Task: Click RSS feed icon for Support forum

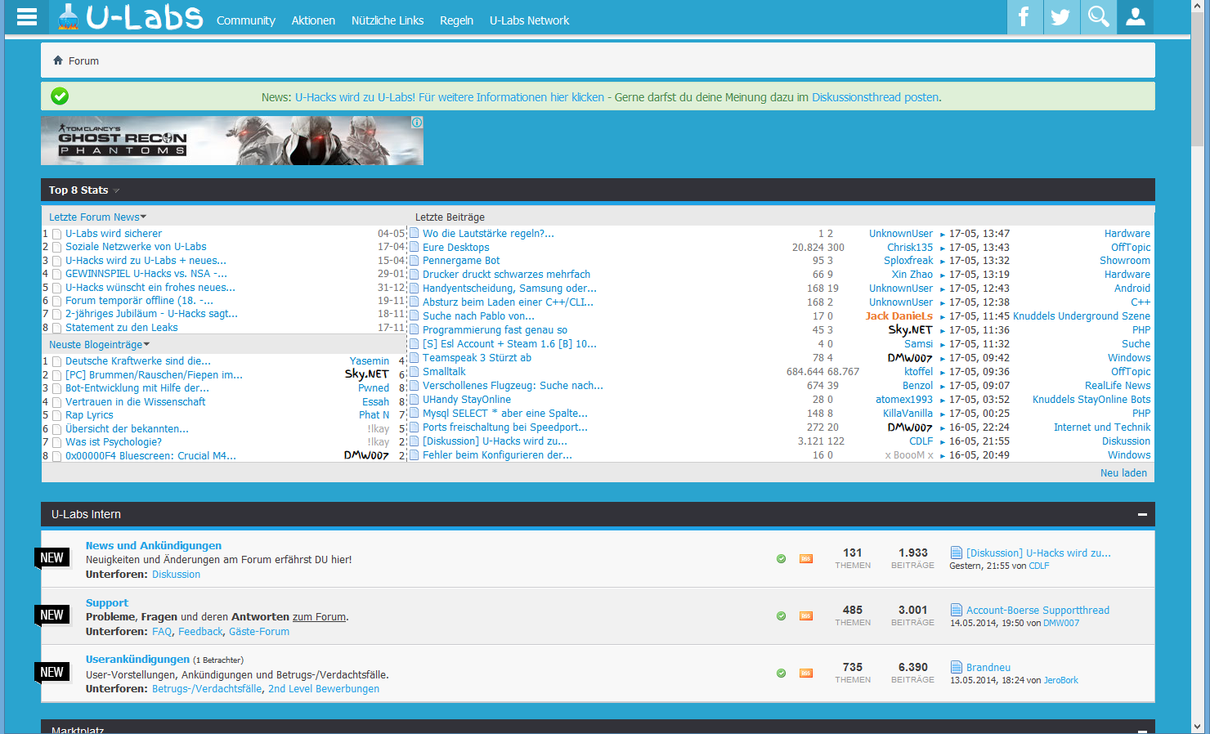Action: coord(805,616)
